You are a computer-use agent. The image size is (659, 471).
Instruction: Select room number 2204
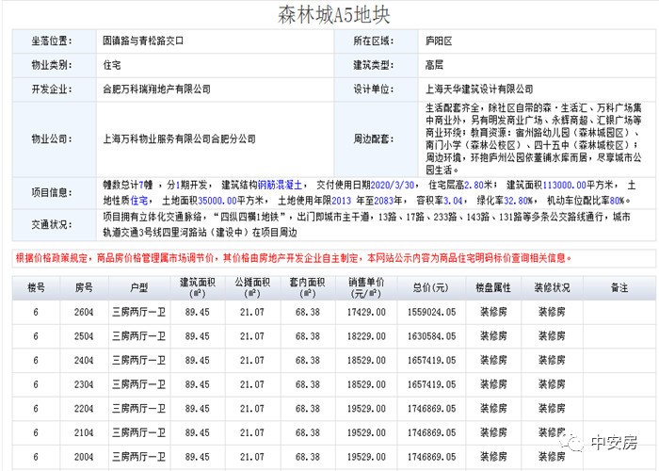[84, 408]
